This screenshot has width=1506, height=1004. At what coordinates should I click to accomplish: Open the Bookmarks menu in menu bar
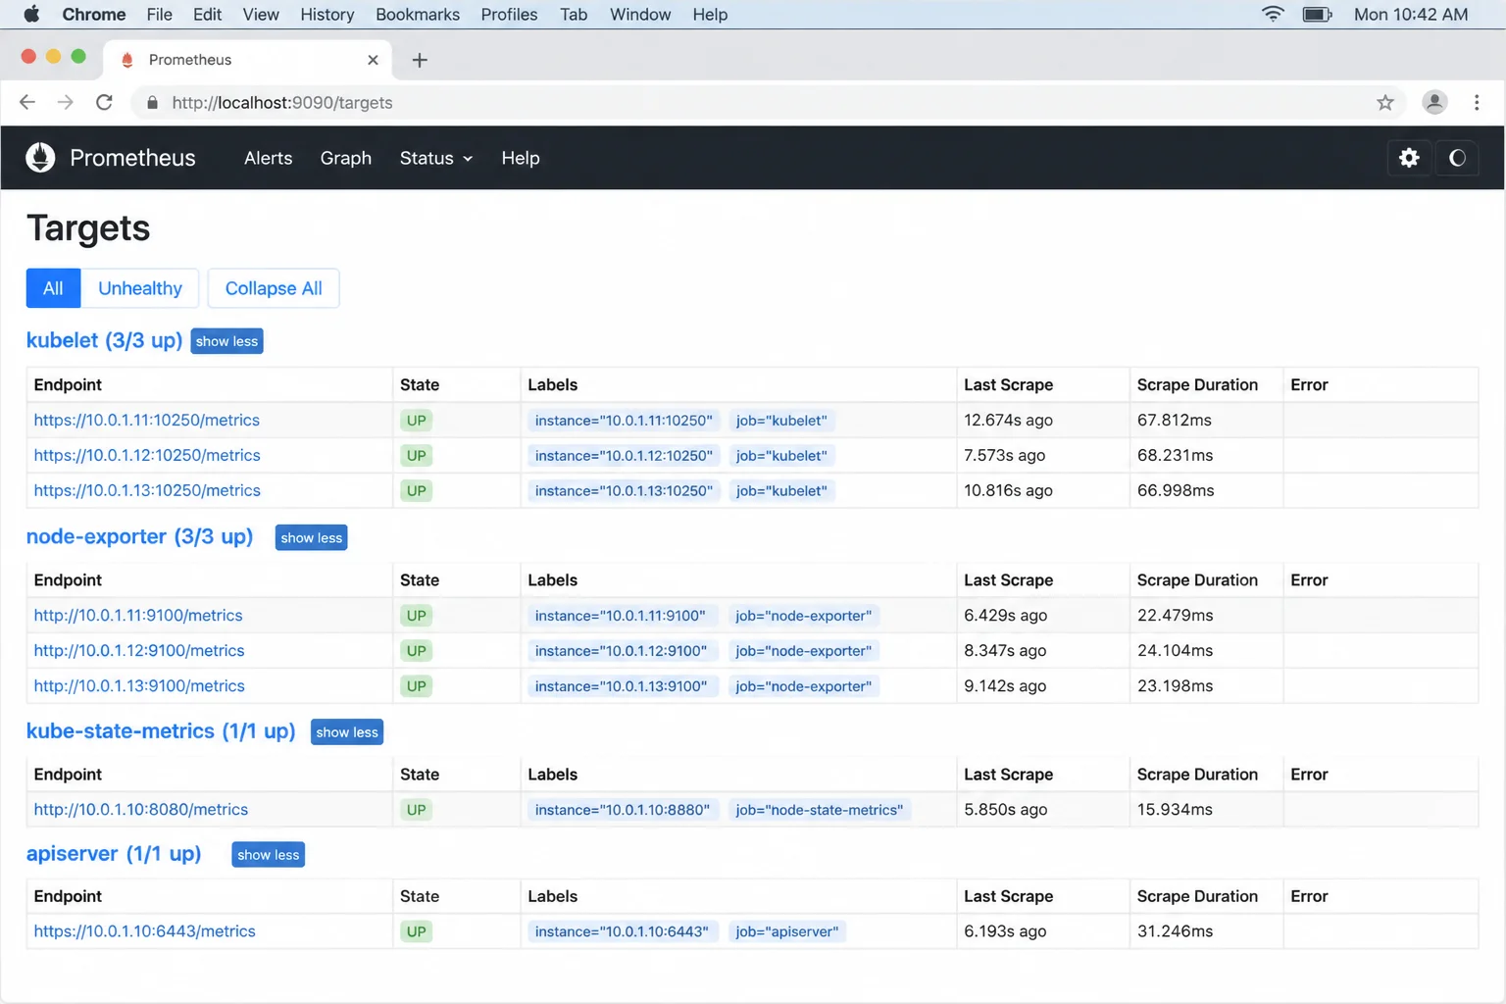418,14
